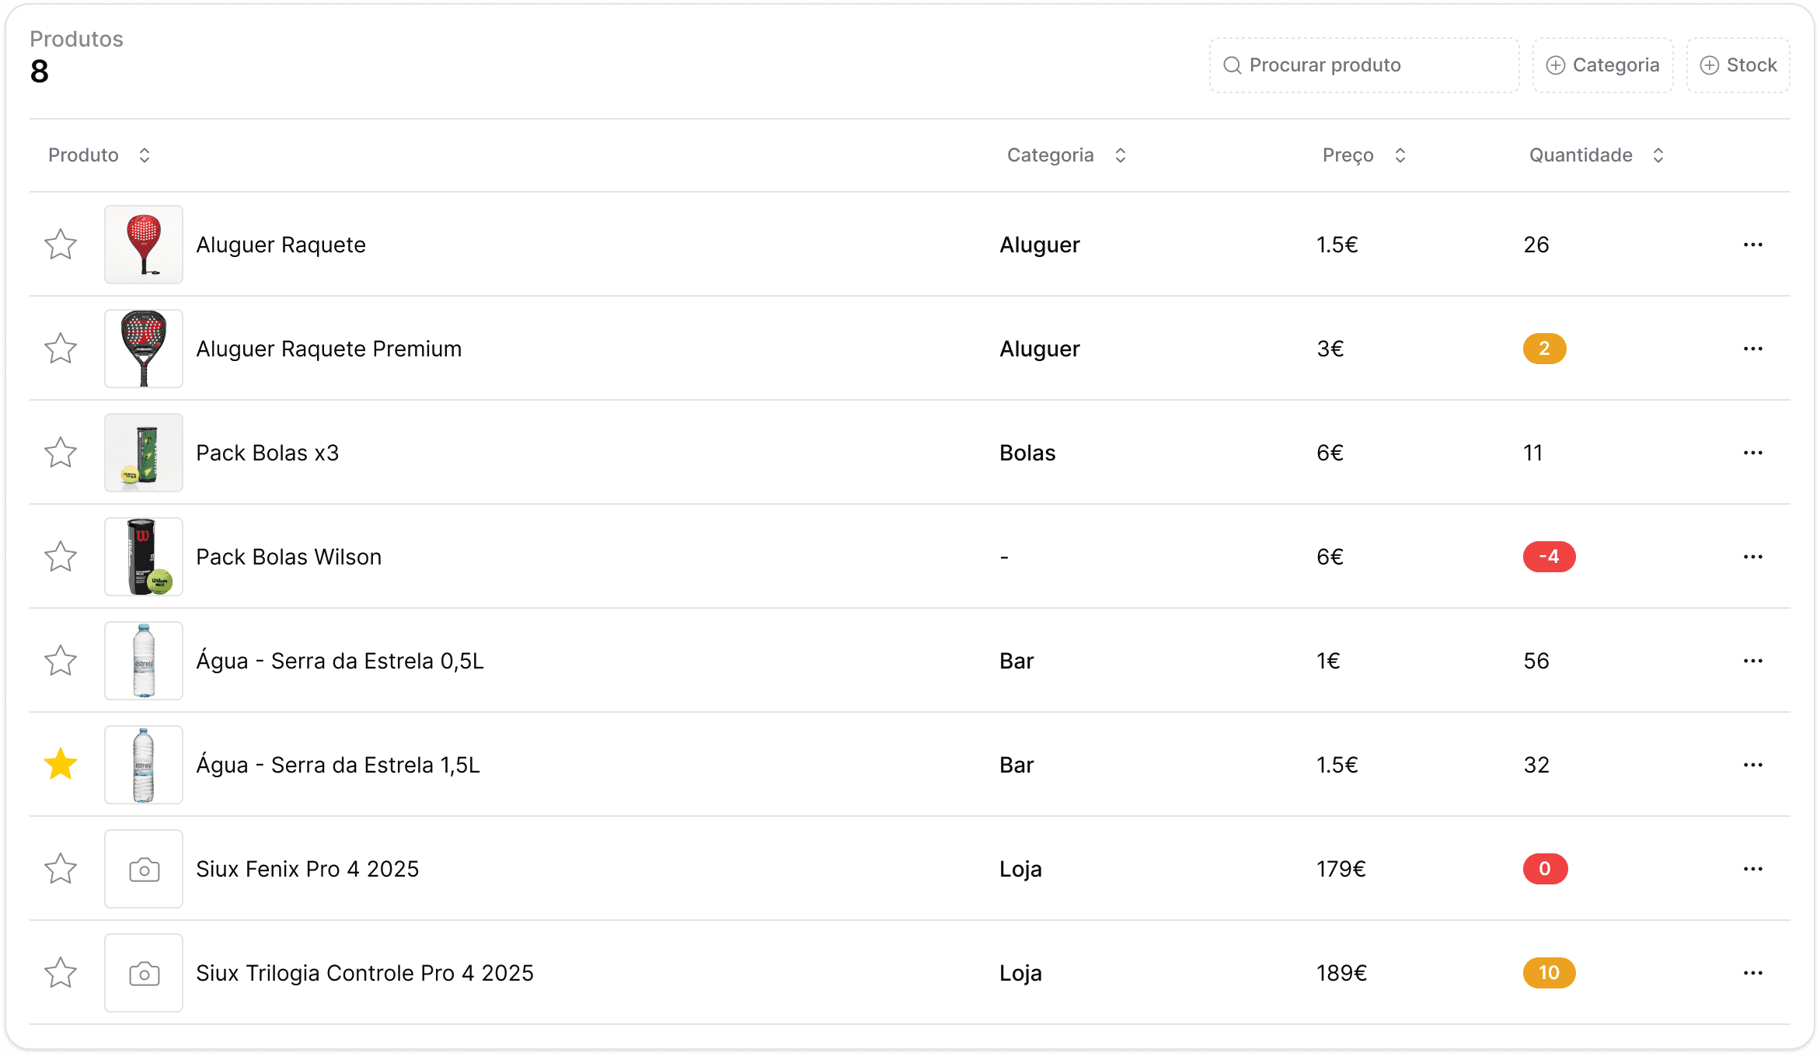Image resolution: width=1820 pixels, height=1056 pixels.
Task: Open more options for Pack Bolas x3
Action: [1752, 453]
